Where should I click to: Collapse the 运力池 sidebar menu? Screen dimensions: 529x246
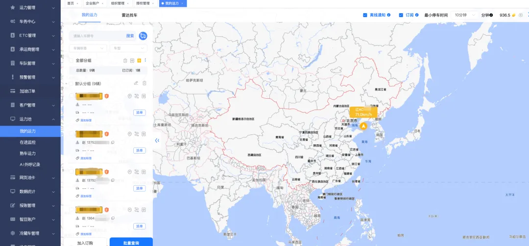tap(30, 119)
